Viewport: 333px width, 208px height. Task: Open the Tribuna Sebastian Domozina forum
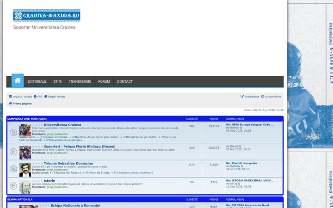tap(68, 164)
